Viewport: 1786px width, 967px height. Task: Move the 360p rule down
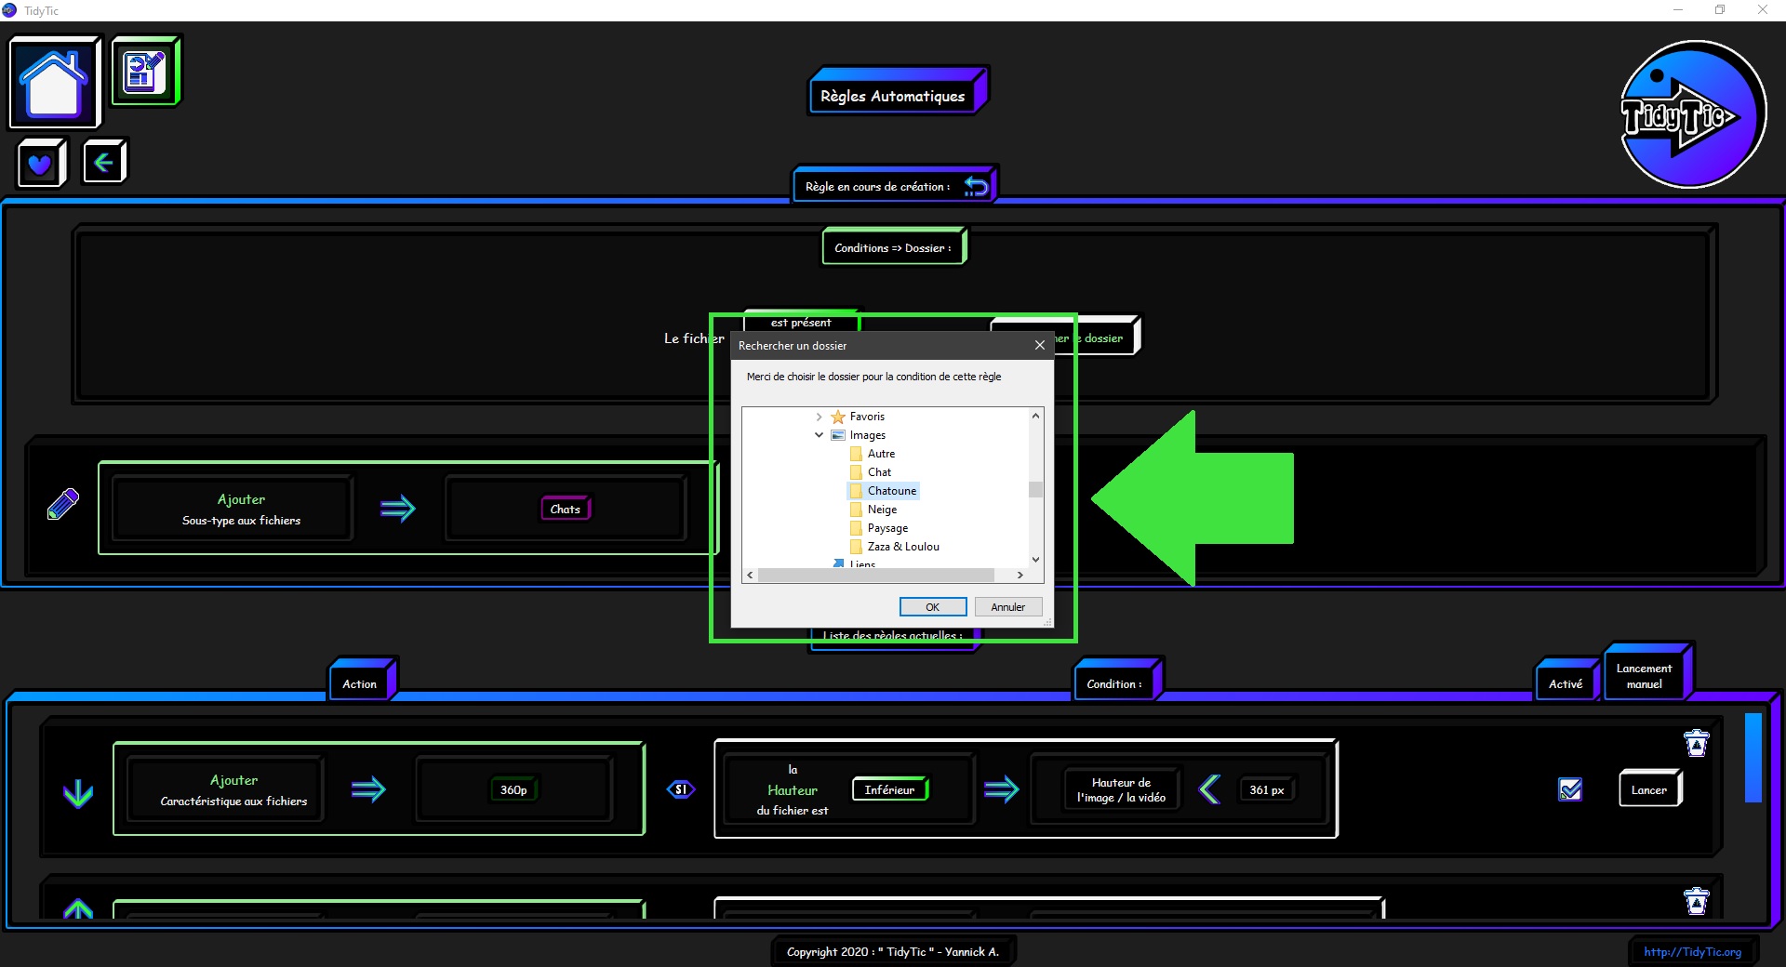78,793
